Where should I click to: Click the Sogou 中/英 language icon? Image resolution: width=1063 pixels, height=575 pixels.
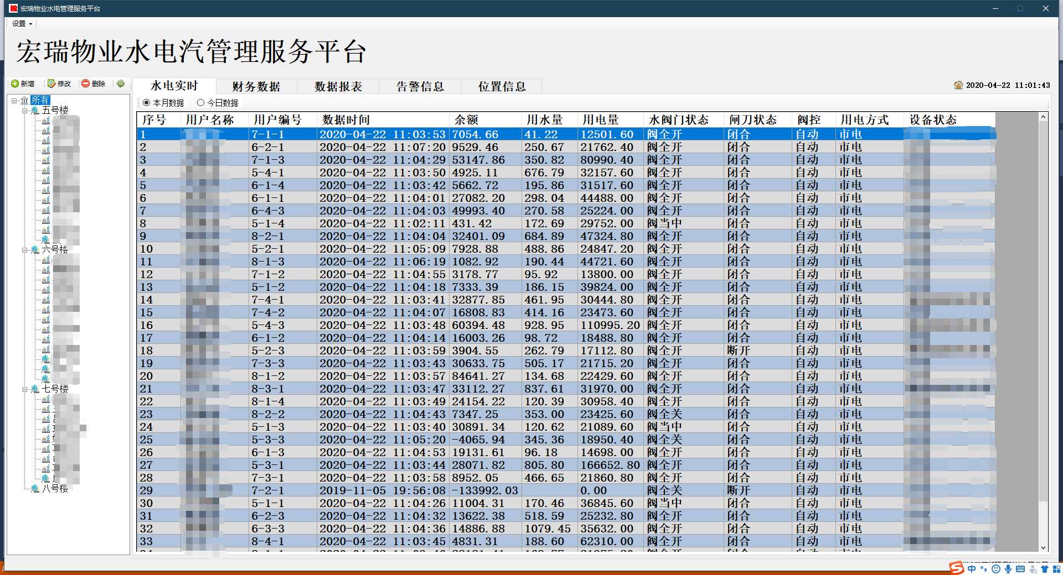(x=972, y=568)
